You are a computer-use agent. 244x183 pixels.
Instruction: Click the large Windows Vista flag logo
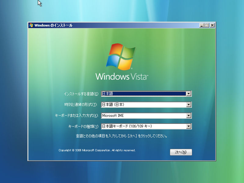pyautogui.click(x=121, y=57)
